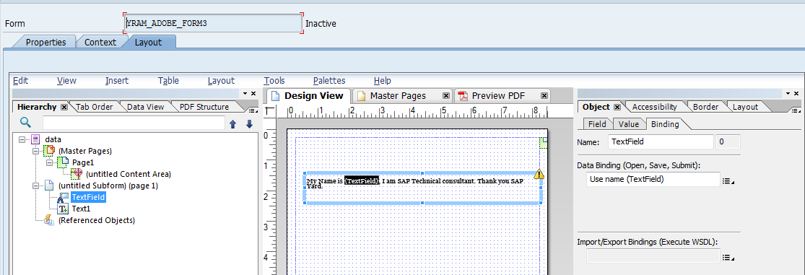Screen dimensions: 805x275
Task: Open the Hierarchy palette dropdown arrow
Action: 245,93
